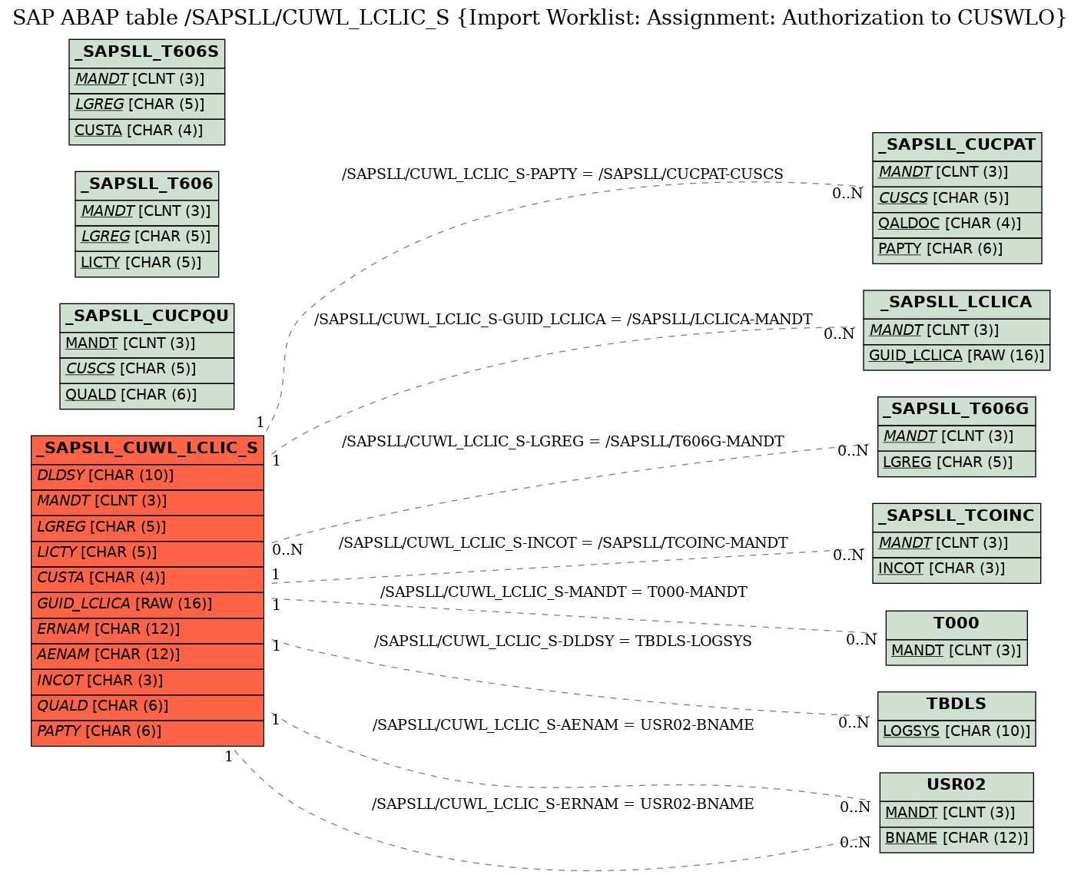Image resolution: width=1081 pixels, height=875 pixels.
Task: Click the _SAPSLL_T606S table header
Action: point(147,53)
